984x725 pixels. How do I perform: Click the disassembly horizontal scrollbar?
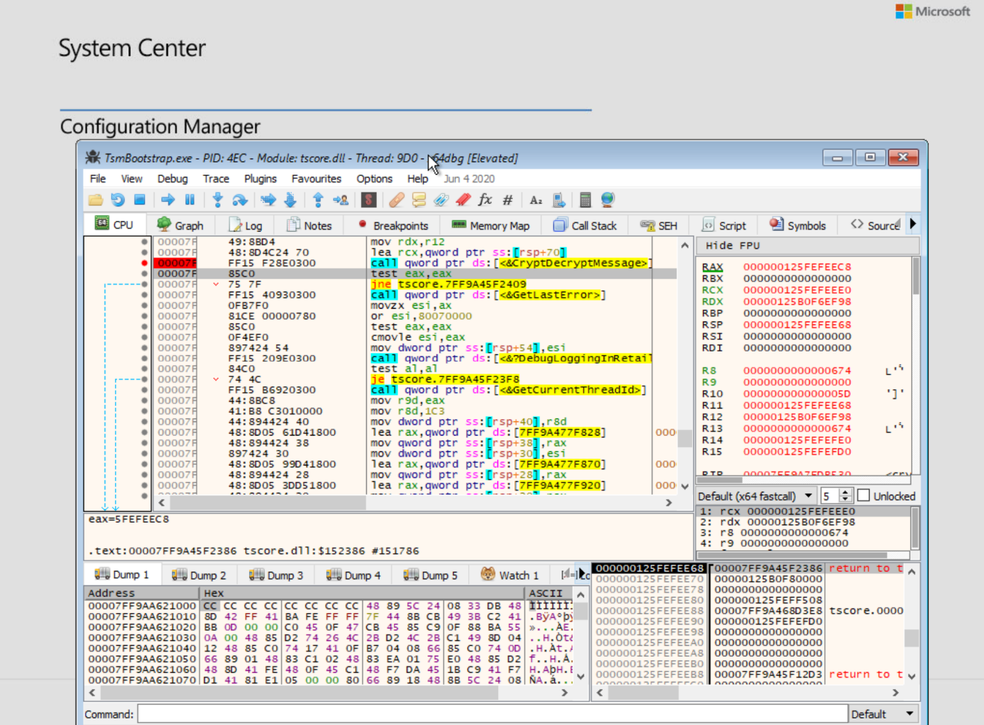[415, 503]
